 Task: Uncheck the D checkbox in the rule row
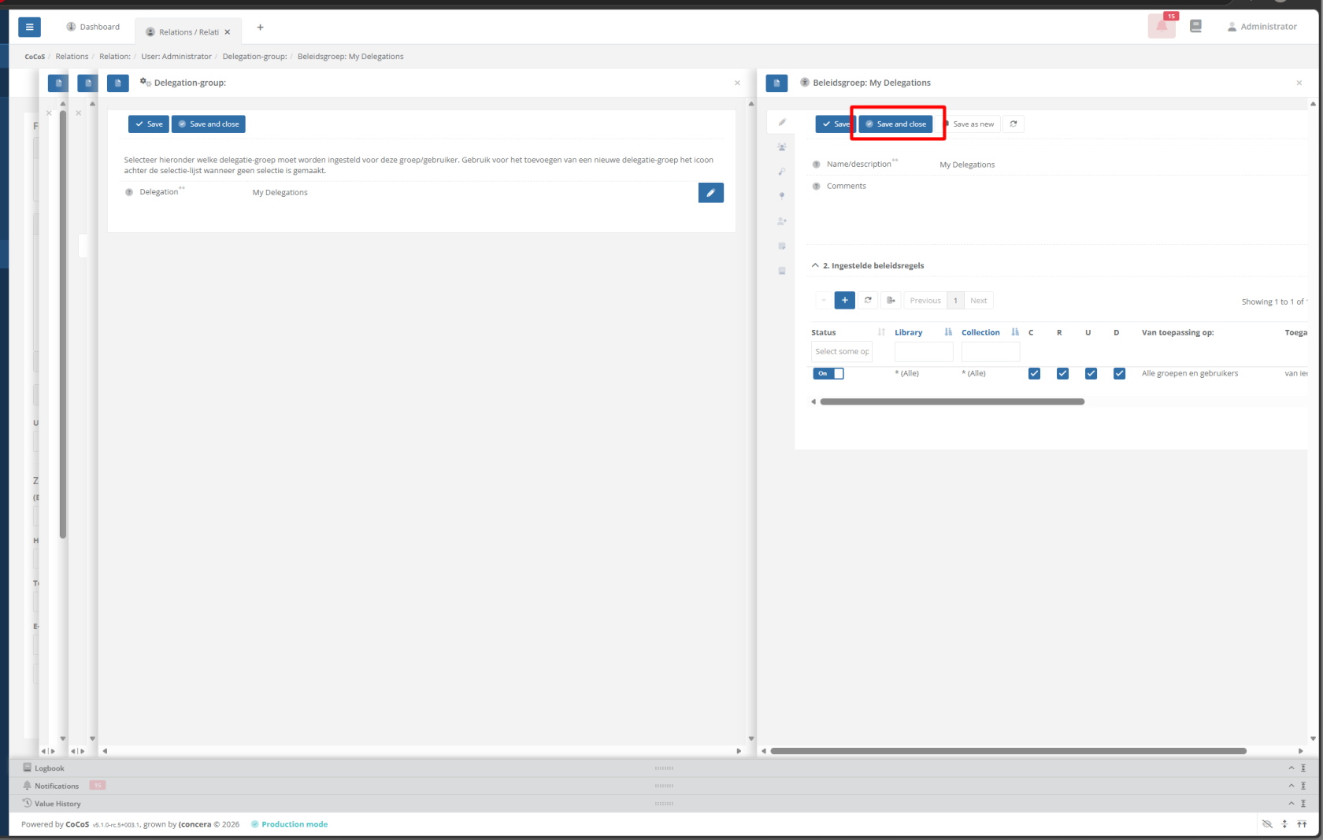(x=1119, y=373)
